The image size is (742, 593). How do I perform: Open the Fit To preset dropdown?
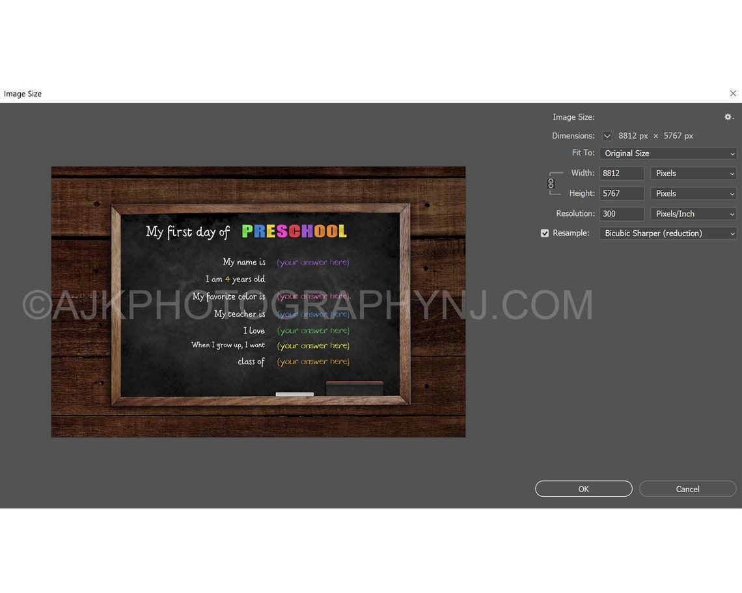click(x=668, y=153)
